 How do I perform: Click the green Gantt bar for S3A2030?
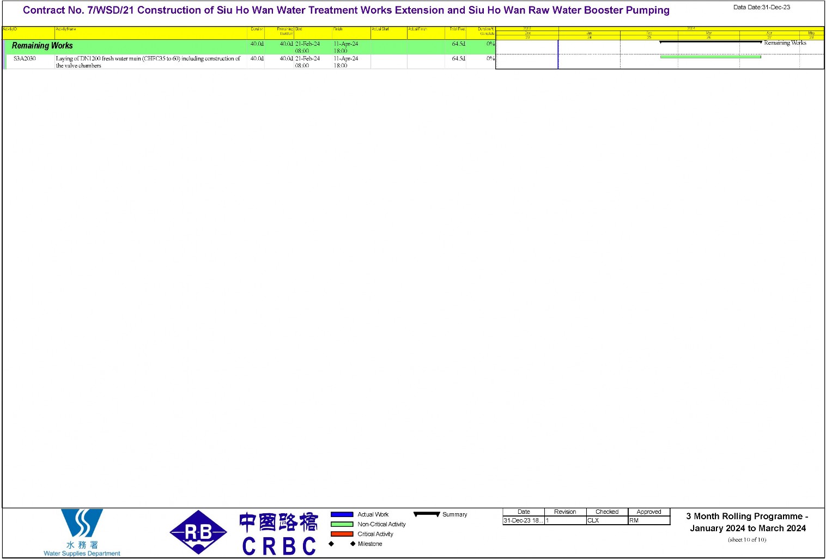[x=710, y=57]
